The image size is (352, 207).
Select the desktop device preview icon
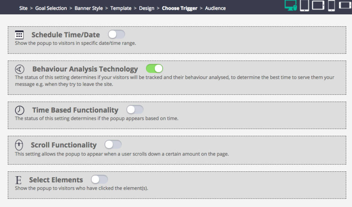coord(290,6)
